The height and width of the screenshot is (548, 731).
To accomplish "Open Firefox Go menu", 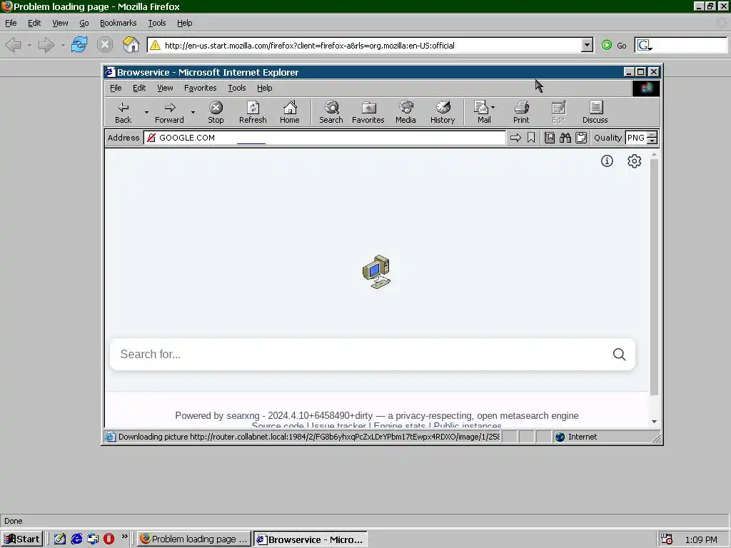I will pyautogui.click(x=84, y=23).
